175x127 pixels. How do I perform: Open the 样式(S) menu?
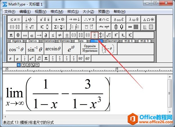coord(73,12)
